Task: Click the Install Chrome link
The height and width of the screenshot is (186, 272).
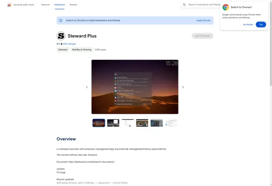Action: 203,20
